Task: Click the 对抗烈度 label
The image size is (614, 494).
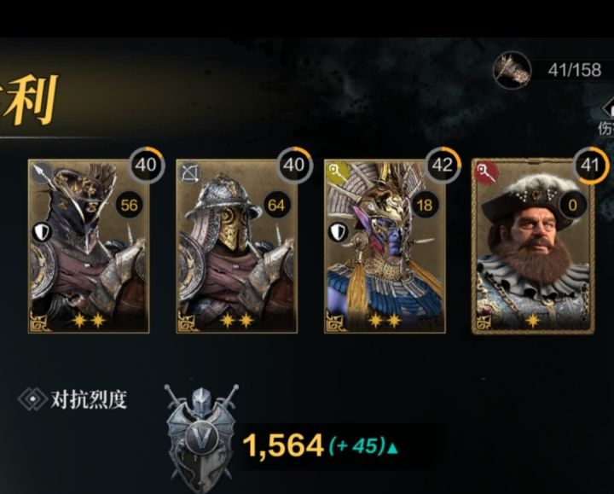Action: tap(89, 399)
